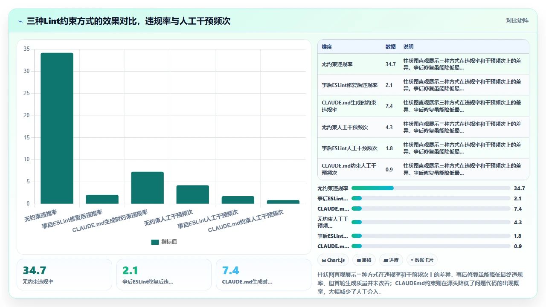Click the 无约束违规率 progress bar showing 34.7
Viewport: 546px width, 307px height.
[x=431, y=188]
